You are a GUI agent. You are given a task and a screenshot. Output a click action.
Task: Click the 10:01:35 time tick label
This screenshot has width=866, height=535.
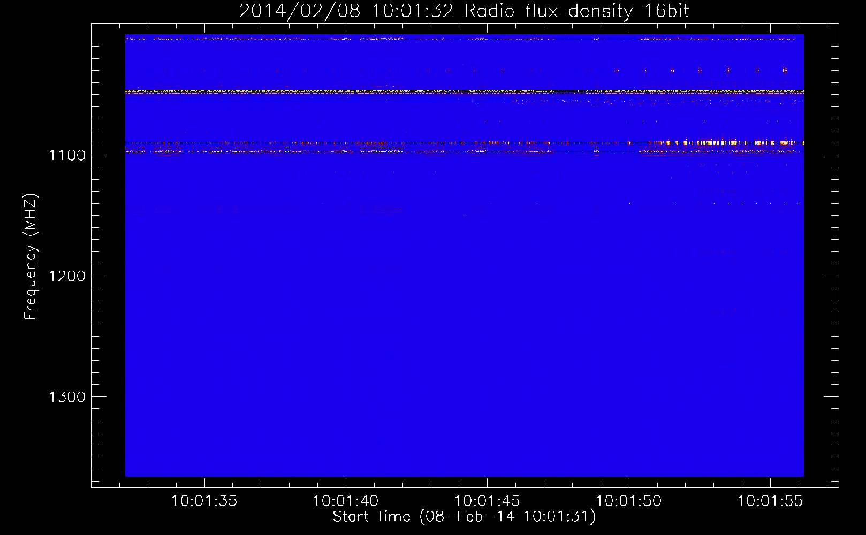(204, 501)
